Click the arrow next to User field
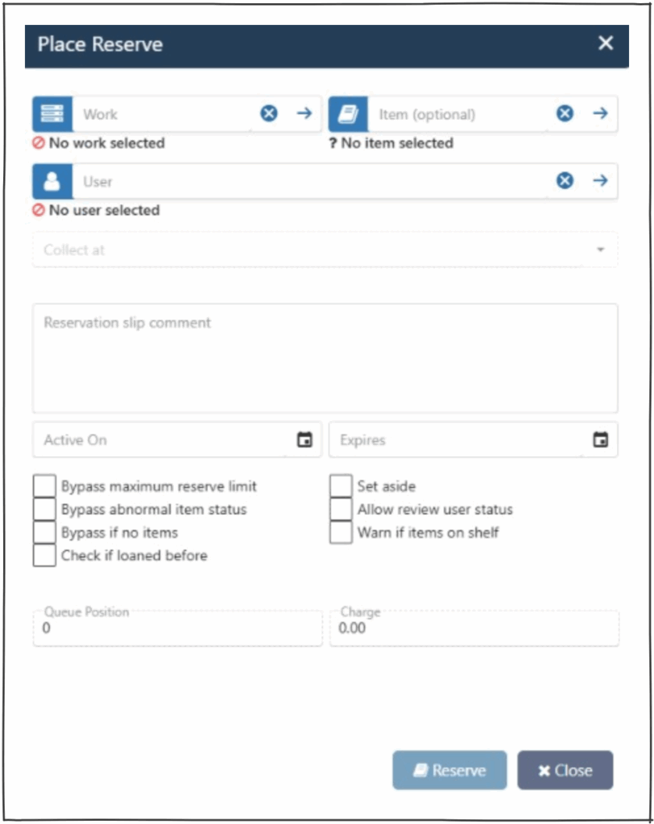The image size is (654, 824). (x=600, y=182)
